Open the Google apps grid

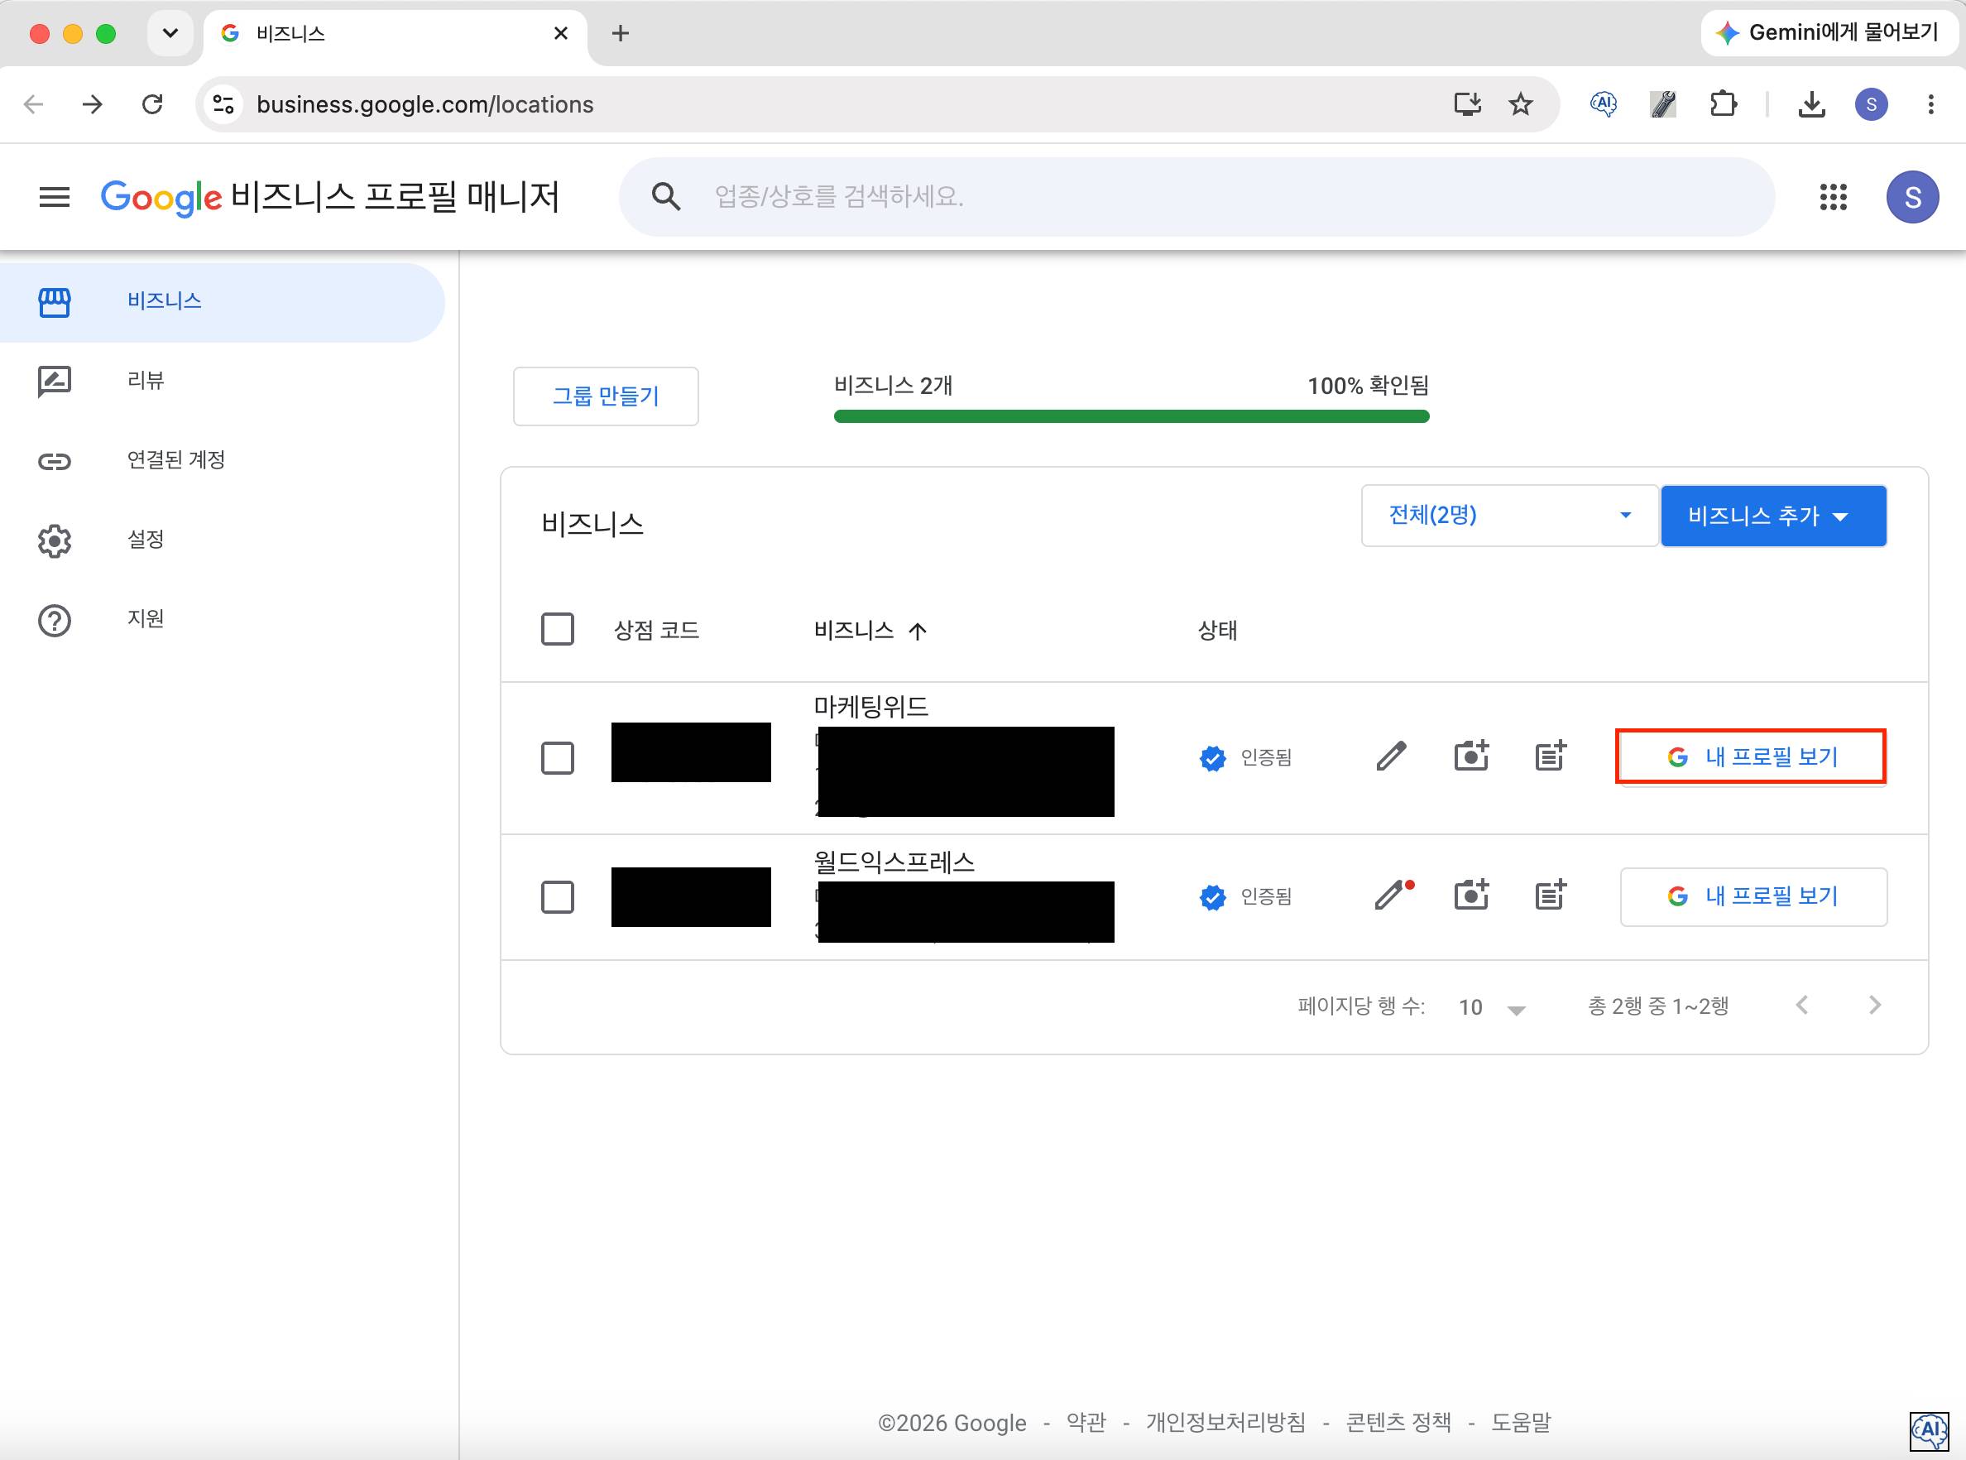pos(1834,196)
